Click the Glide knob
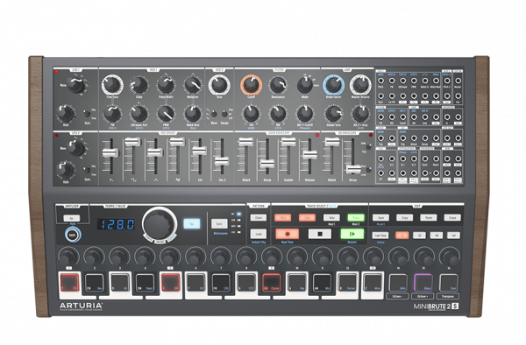526x345 pixels. point(139,85)
